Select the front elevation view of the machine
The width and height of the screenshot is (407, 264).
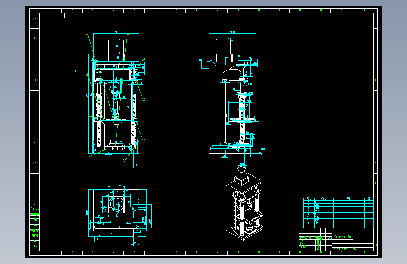pyautogui.click(x=116, y=100)
